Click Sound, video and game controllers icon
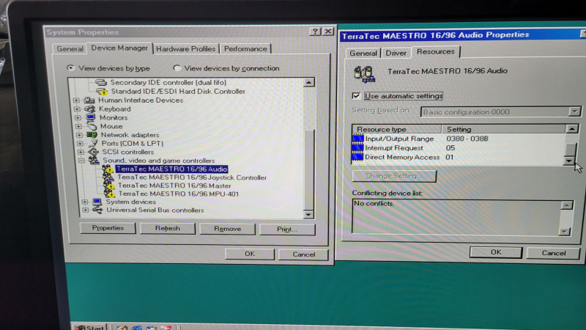The width and height of the screenshot is (586, 330). [x=94, y=161]
